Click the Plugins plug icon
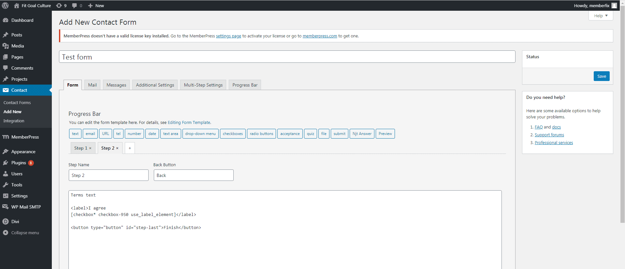Viewport: 625px width, 269px height. [x=6, y=163]
